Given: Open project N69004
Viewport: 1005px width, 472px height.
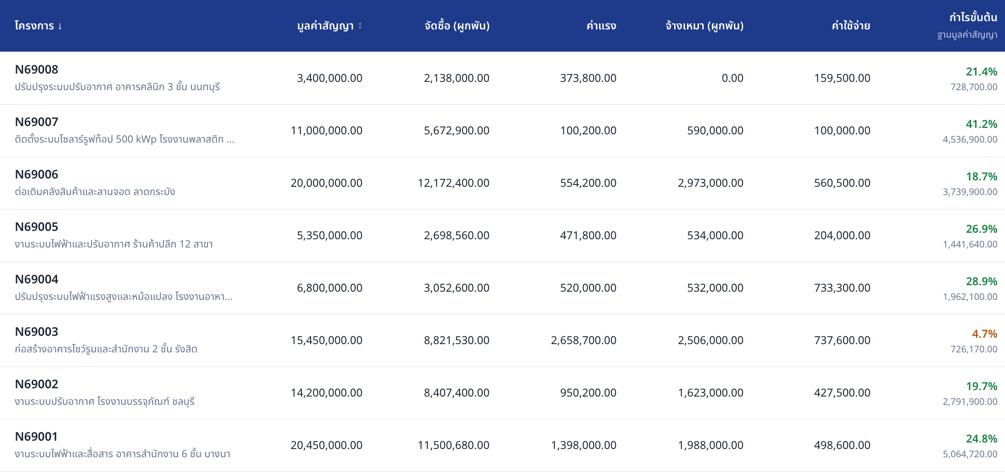Looking at the screenshot, I should click(37, 279).
